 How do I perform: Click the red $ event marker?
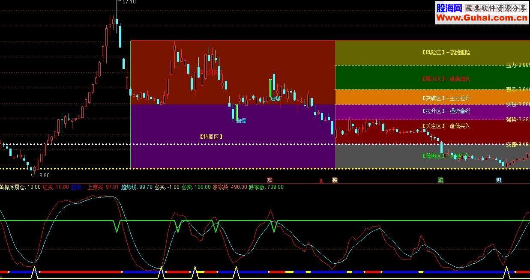[321, 181]
